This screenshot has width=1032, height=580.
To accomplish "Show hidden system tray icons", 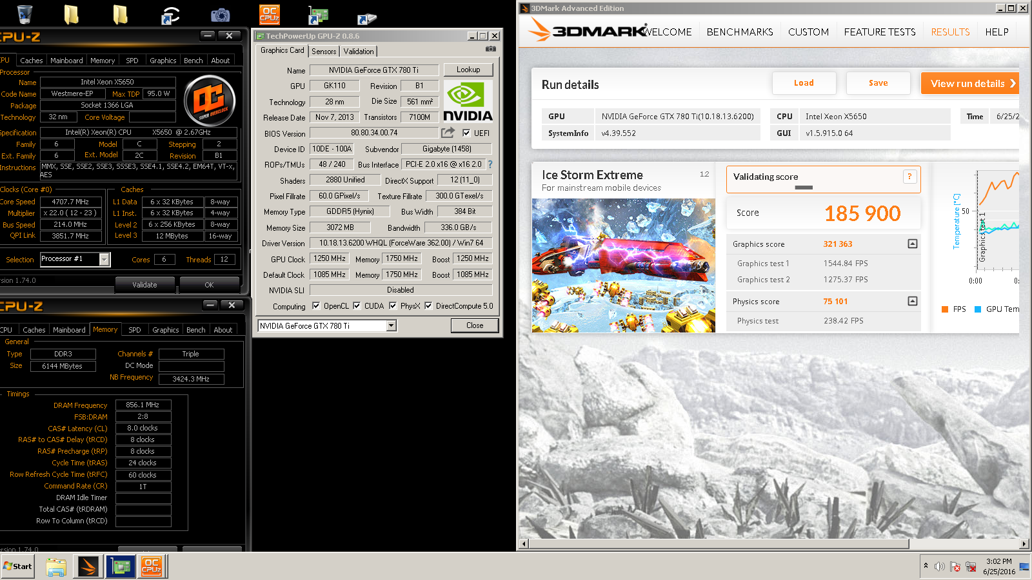I will point(926,566).
